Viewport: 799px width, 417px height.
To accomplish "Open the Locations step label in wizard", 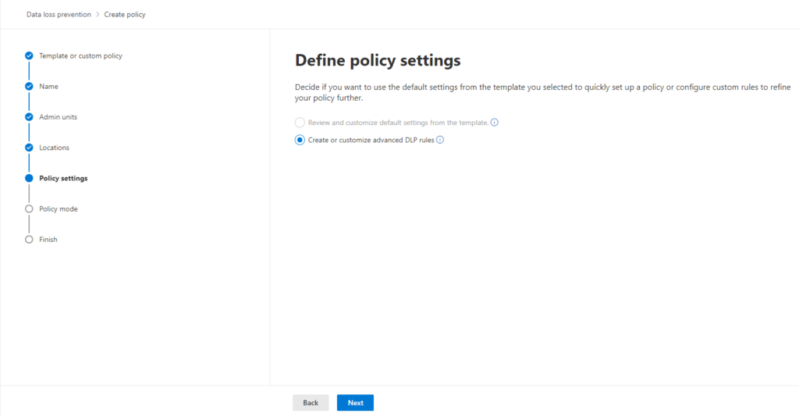I will pyautogui.click(x=54, y=148).
